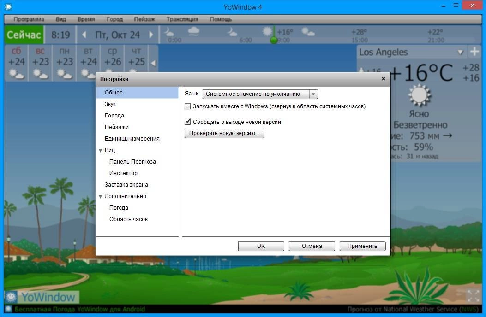Click the YoWindow logo badge
Viewport: 486px width, 317px height.
tap(42, 297)
